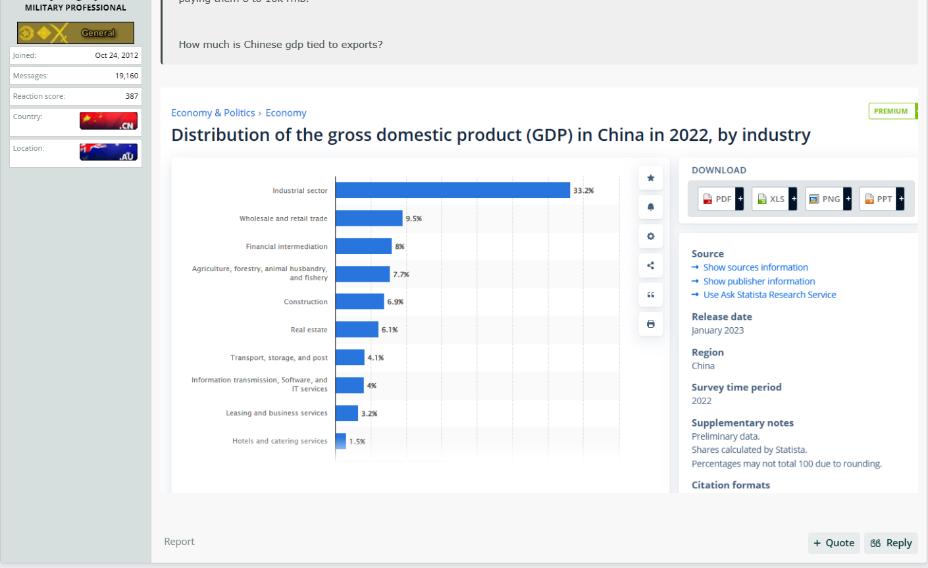Click the Wholesale and retail trade bar

click(369, 218)
